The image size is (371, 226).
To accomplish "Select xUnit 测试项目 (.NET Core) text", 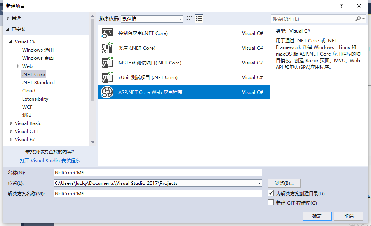I will click(x=148, y=78).
